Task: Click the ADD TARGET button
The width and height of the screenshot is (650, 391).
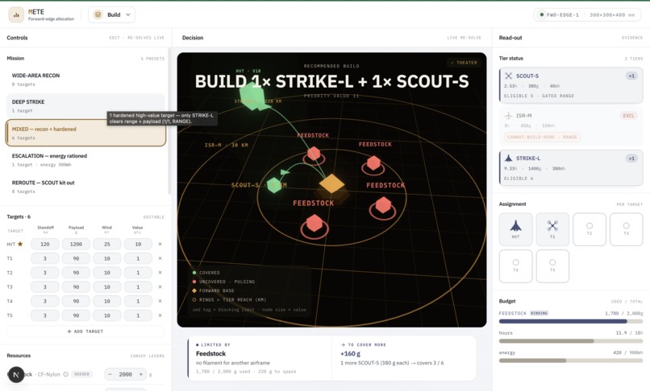Action: coord(85,331)
